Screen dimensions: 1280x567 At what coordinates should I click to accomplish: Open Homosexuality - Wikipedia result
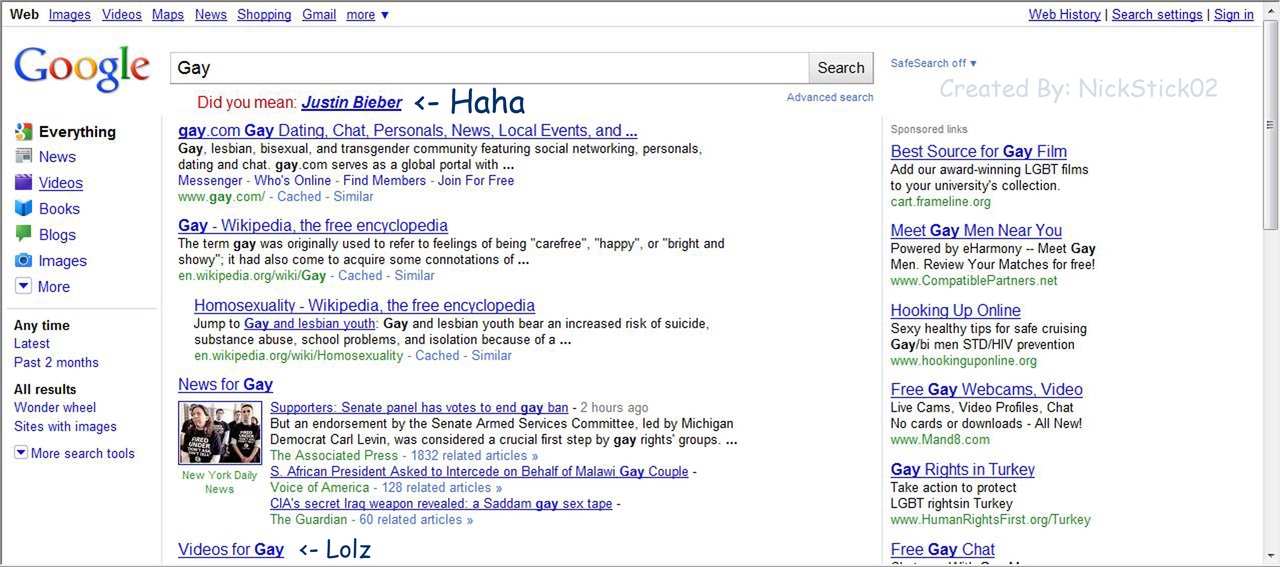click(364, 305)
